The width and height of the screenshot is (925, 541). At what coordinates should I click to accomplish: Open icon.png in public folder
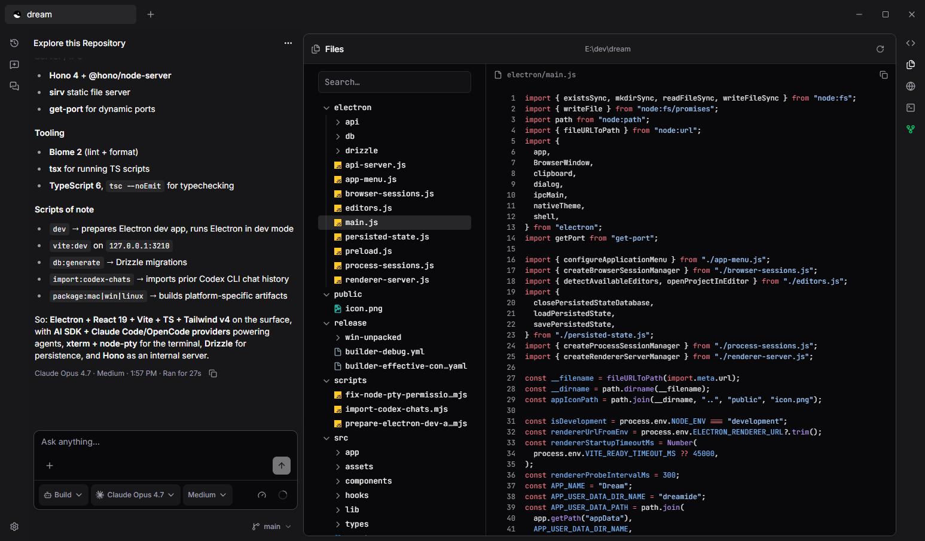[395, 309]
